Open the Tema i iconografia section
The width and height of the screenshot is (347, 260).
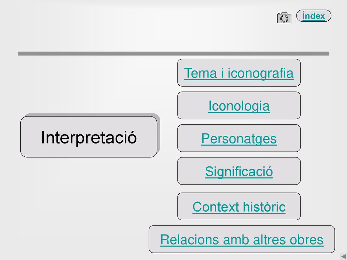(239, 73)
